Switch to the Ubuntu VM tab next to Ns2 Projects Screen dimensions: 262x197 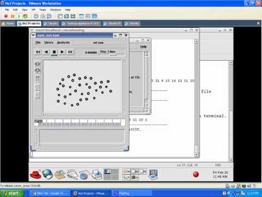51,24
